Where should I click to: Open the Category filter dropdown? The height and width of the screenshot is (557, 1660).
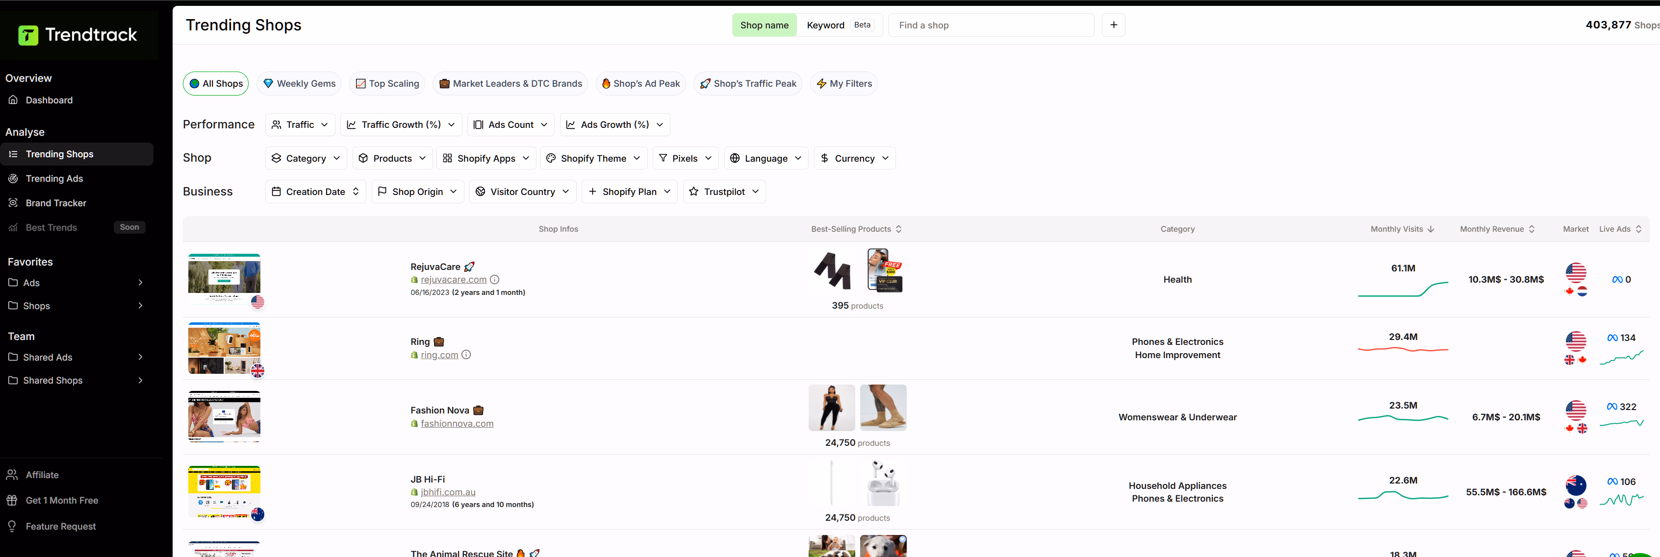(x=306, y=158)
